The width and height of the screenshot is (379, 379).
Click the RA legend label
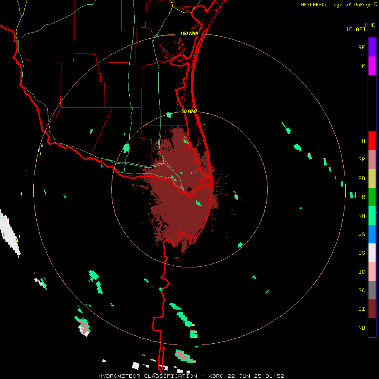point(361,216)
